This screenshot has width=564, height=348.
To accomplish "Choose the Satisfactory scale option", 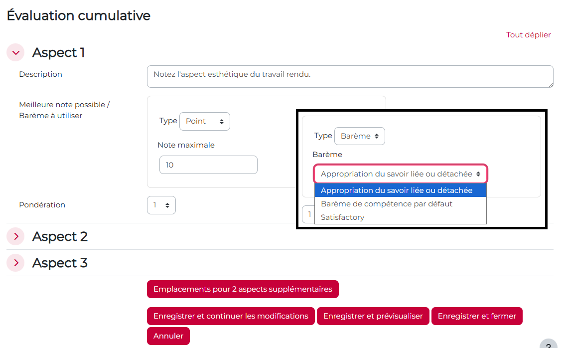I will [x=343, y=217].
